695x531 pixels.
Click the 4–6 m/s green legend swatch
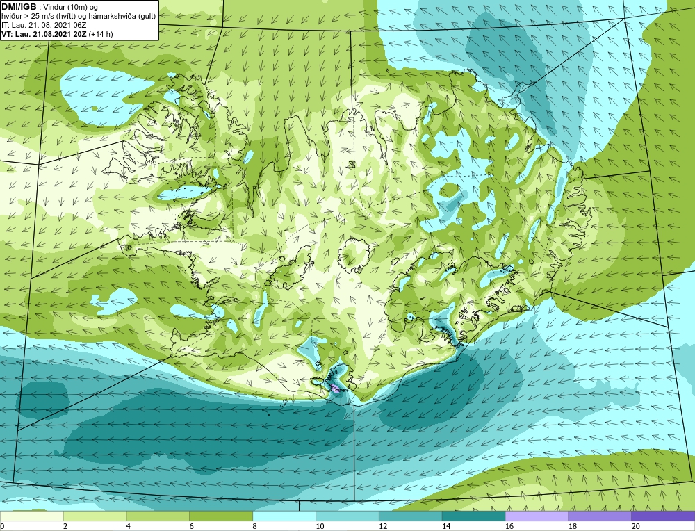158,516
